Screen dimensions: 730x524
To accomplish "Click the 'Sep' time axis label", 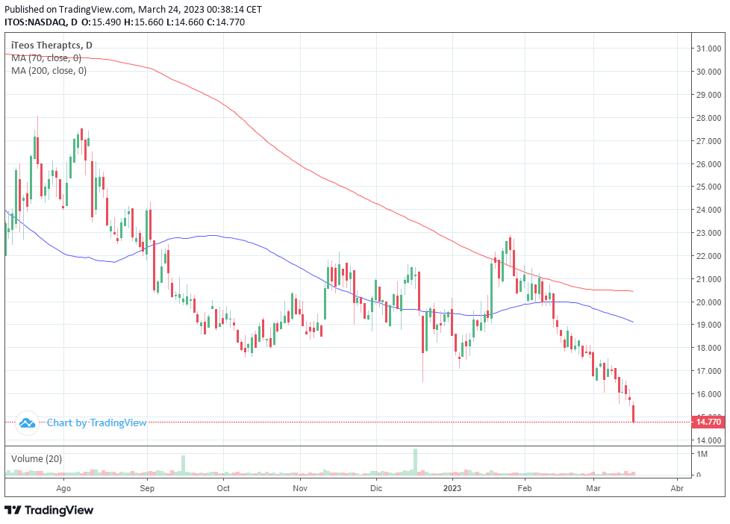I will [147, 488].
